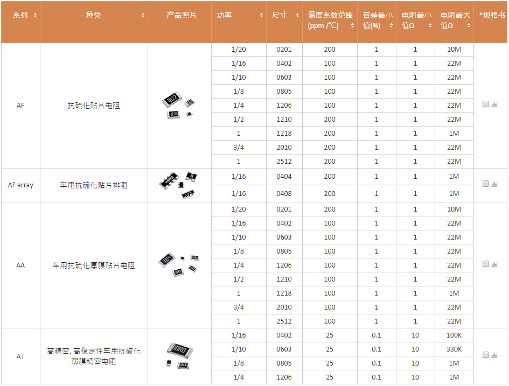
Task: Click the 电阻最大值 column sort arrows
Action: pos(469,25)
